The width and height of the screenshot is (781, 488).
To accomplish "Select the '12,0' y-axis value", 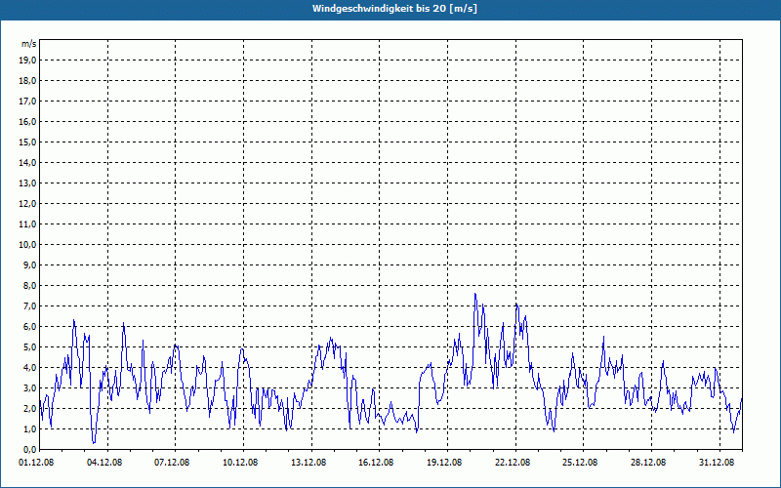I will tap(27, 203).
